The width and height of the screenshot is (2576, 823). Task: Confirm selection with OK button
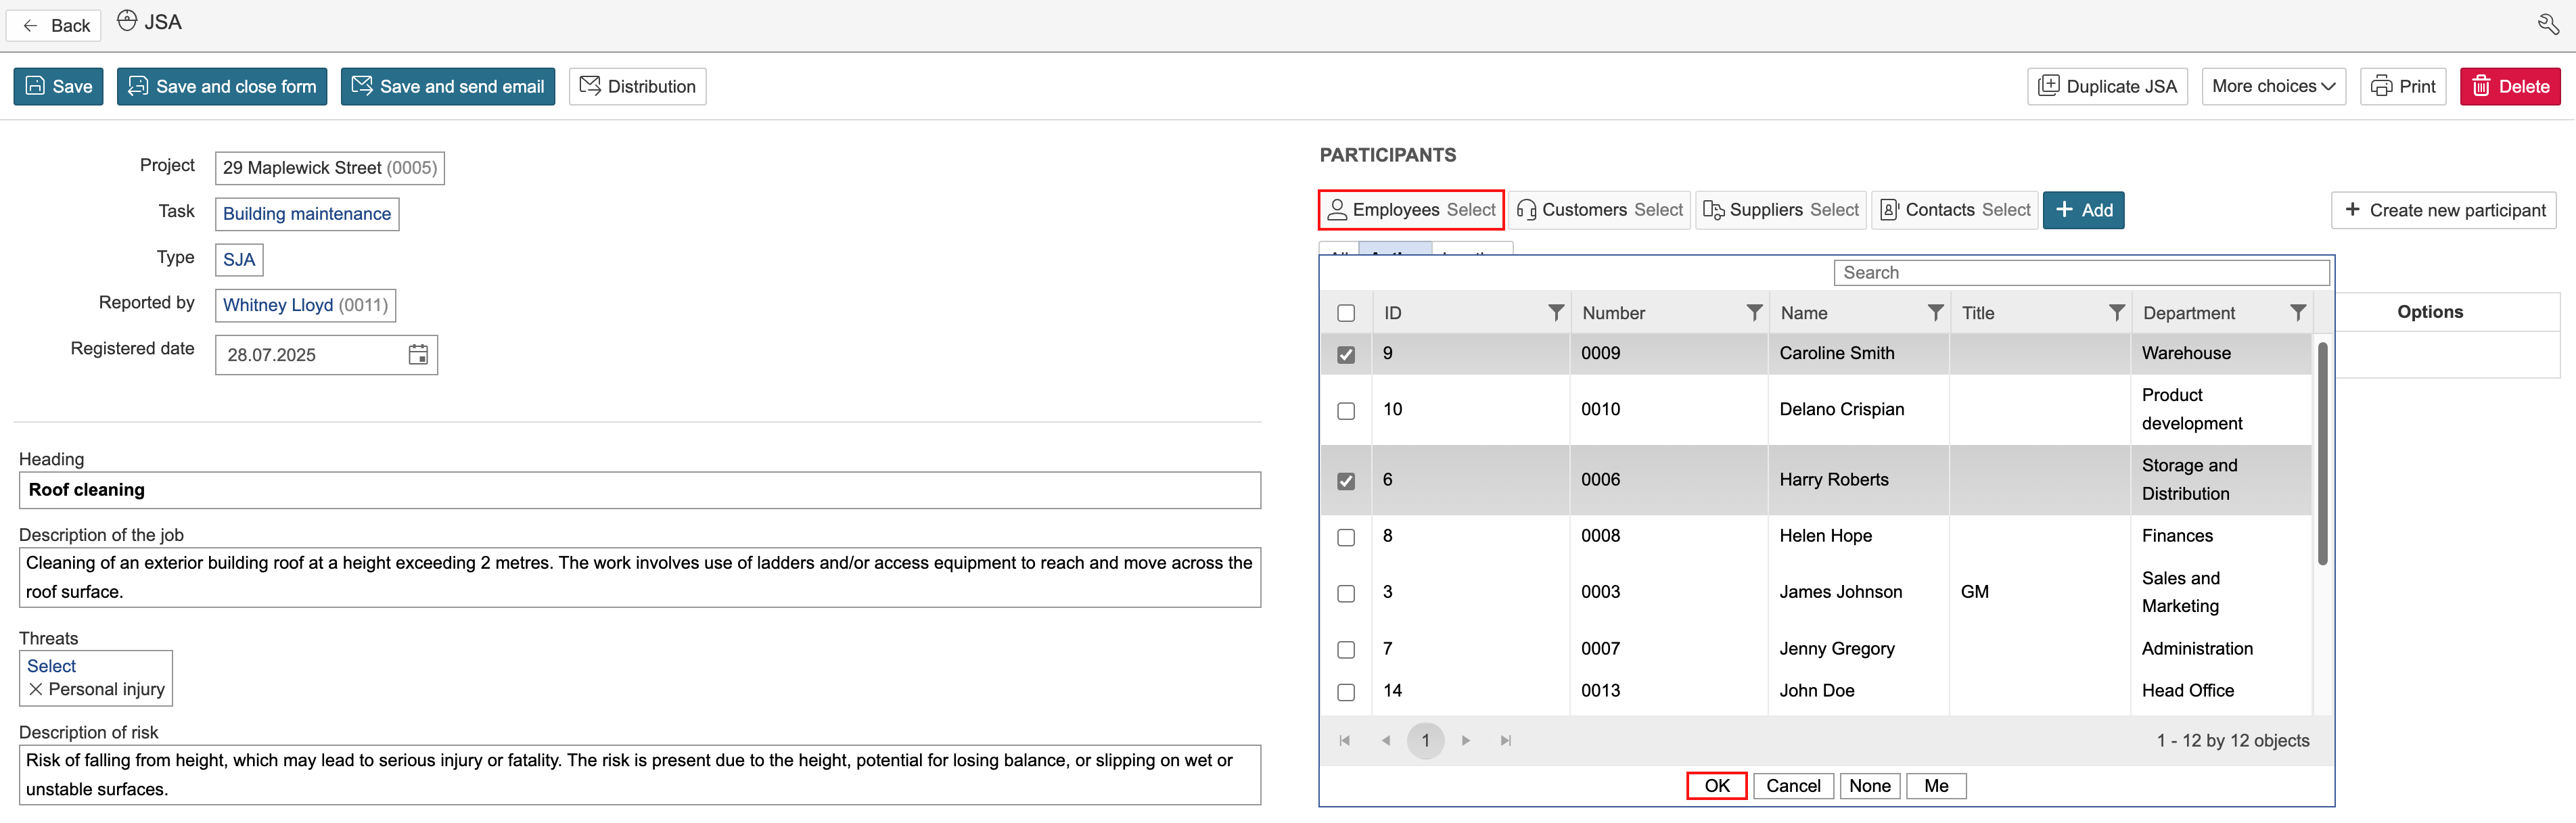(x=1716, y=786)
